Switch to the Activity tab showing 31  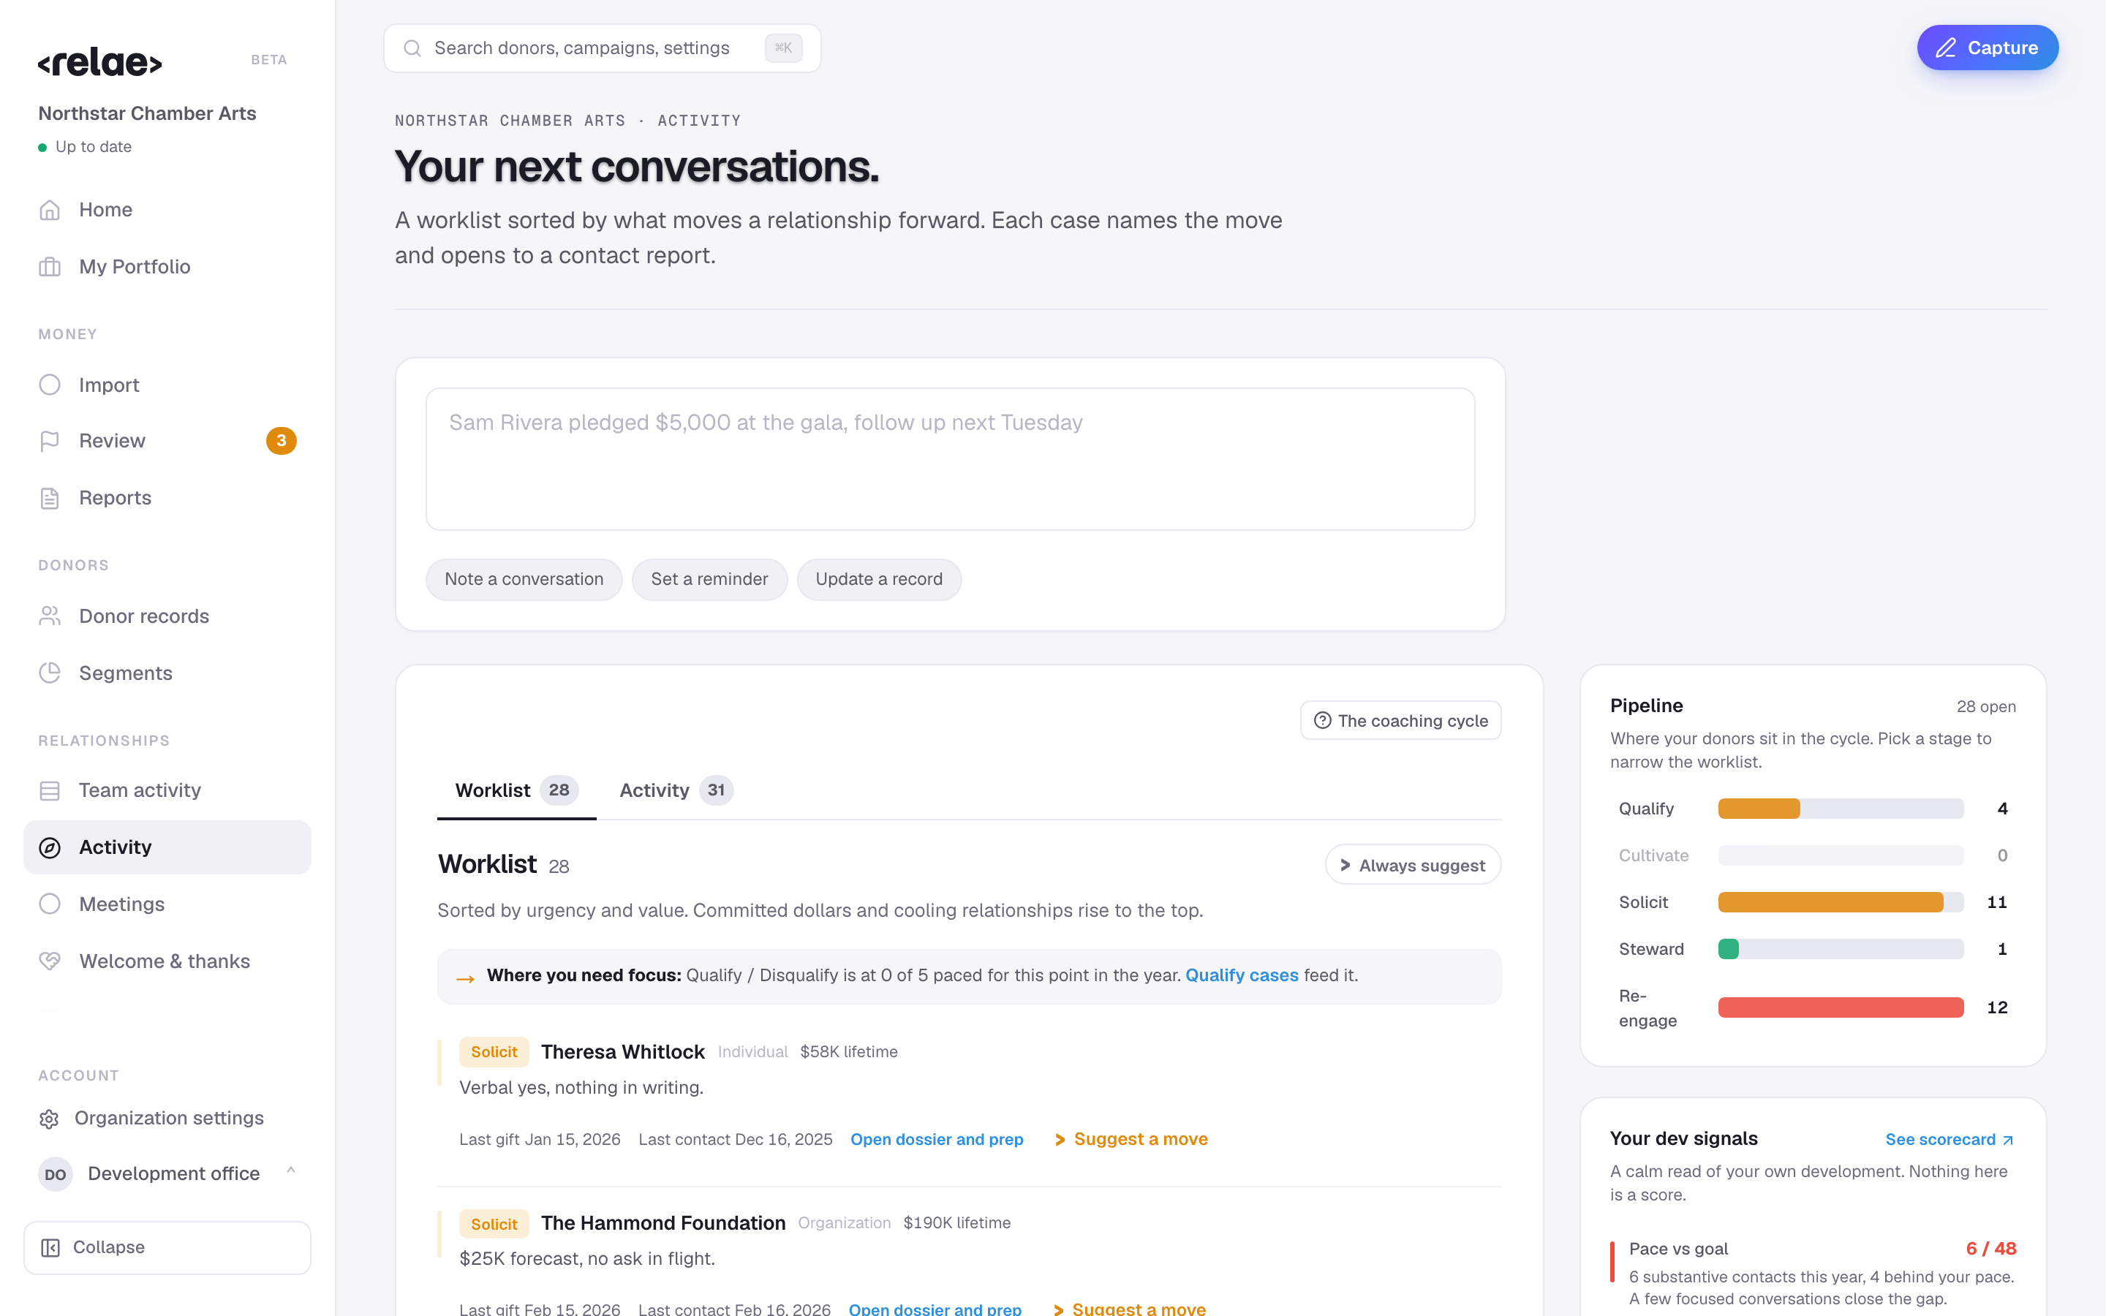click(676, 790)
